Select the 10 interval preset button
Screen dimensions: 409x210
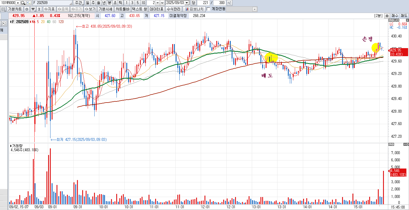click(143, 3)
